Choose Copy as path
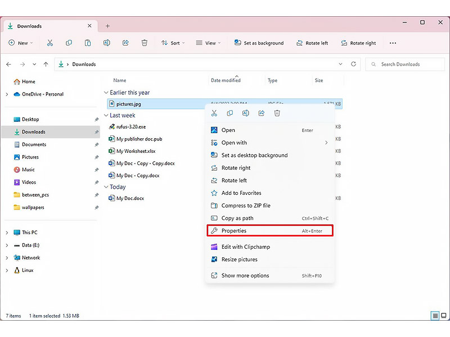The width and height of the screenshot is (450, 337). click(x=270, y=218)
